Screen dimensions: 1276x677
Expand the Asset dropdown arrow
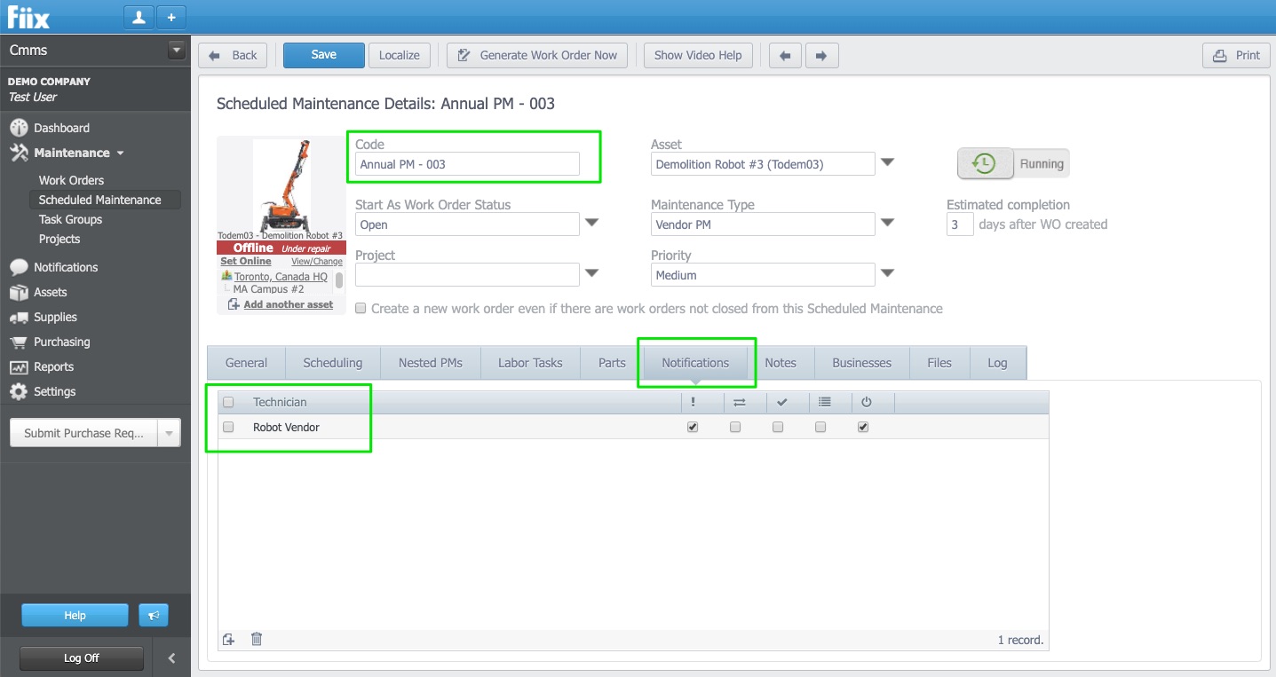(x=886, y=163)
